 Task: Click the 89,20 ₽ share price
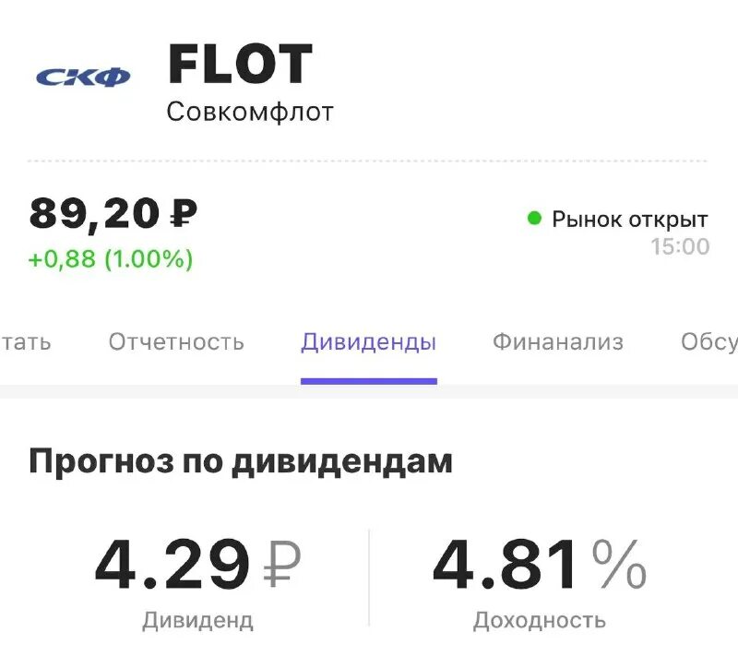113,214
